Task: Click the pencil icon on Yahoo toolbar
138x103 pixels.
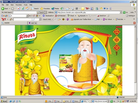Action: [x=11, y=19]
